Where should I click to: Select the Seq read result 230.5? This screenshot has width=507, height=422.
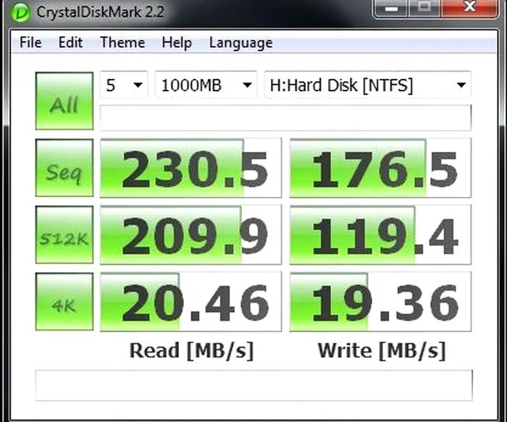tap(190, 168)
